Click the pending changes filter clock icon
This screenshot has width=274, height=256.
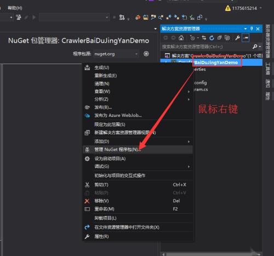click(x=192, y=38)
